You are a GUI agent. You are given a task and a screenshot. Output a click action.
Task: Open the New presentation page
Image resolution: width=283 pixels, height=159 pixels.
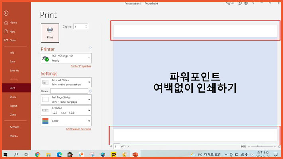coord(10,31)
